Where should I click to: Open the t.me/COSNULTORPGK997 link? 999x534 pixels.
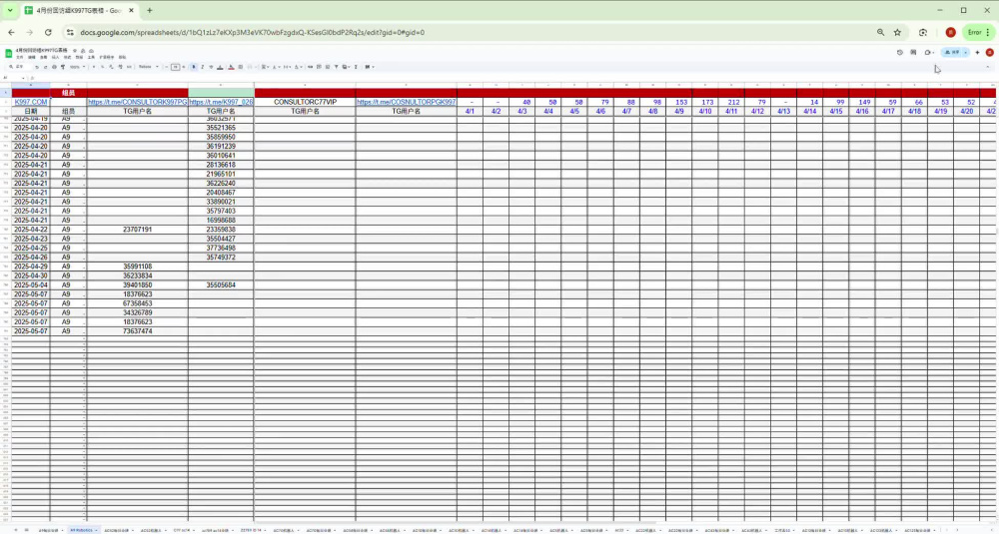point(406,102)
